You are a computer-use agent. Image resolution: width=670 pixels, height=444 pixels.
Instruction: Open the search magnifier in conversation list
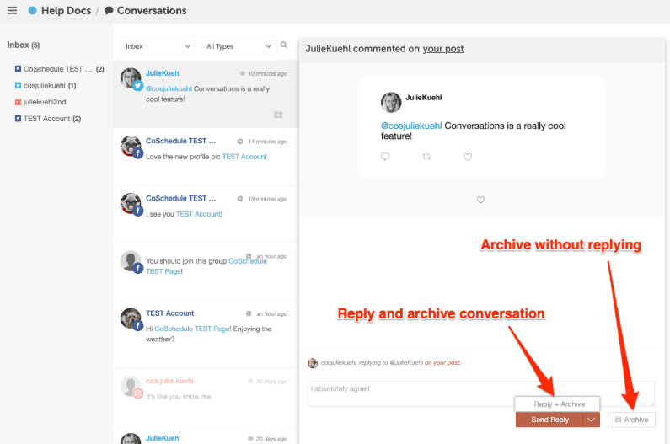tap(284, 45)
